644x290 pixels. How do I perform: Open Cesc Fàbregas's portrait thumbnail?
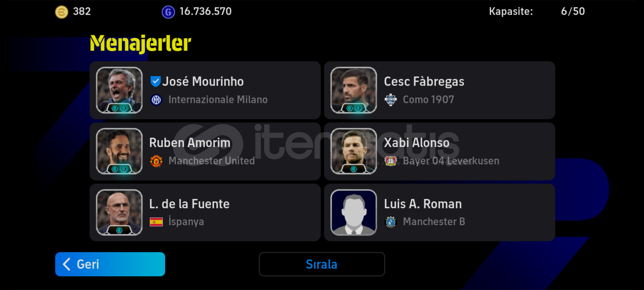point(354,90)
